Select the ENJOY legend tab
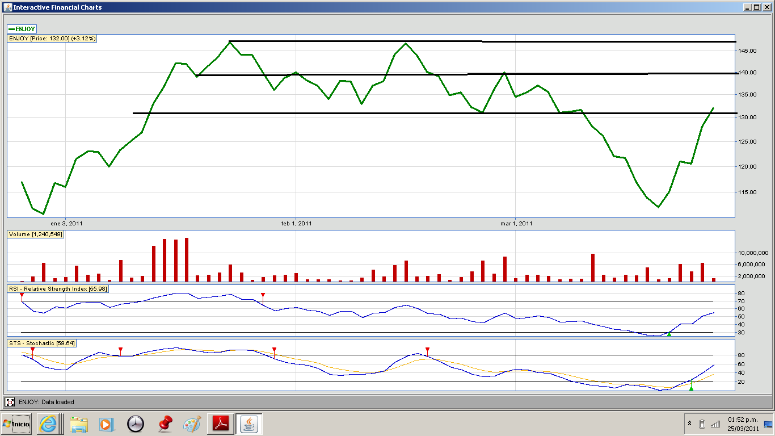 click(x=22, y=28)
